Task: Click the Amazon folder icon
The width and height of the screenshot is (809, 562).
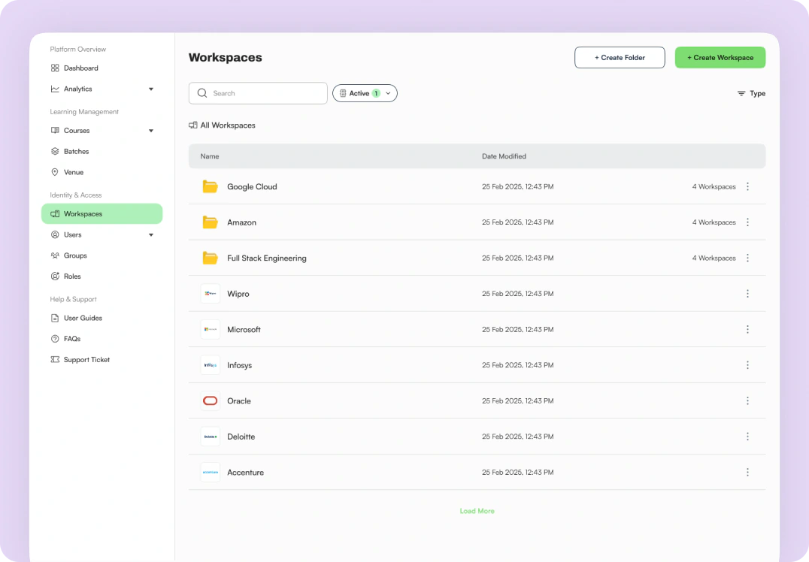Action: click(x=210, y=222)
